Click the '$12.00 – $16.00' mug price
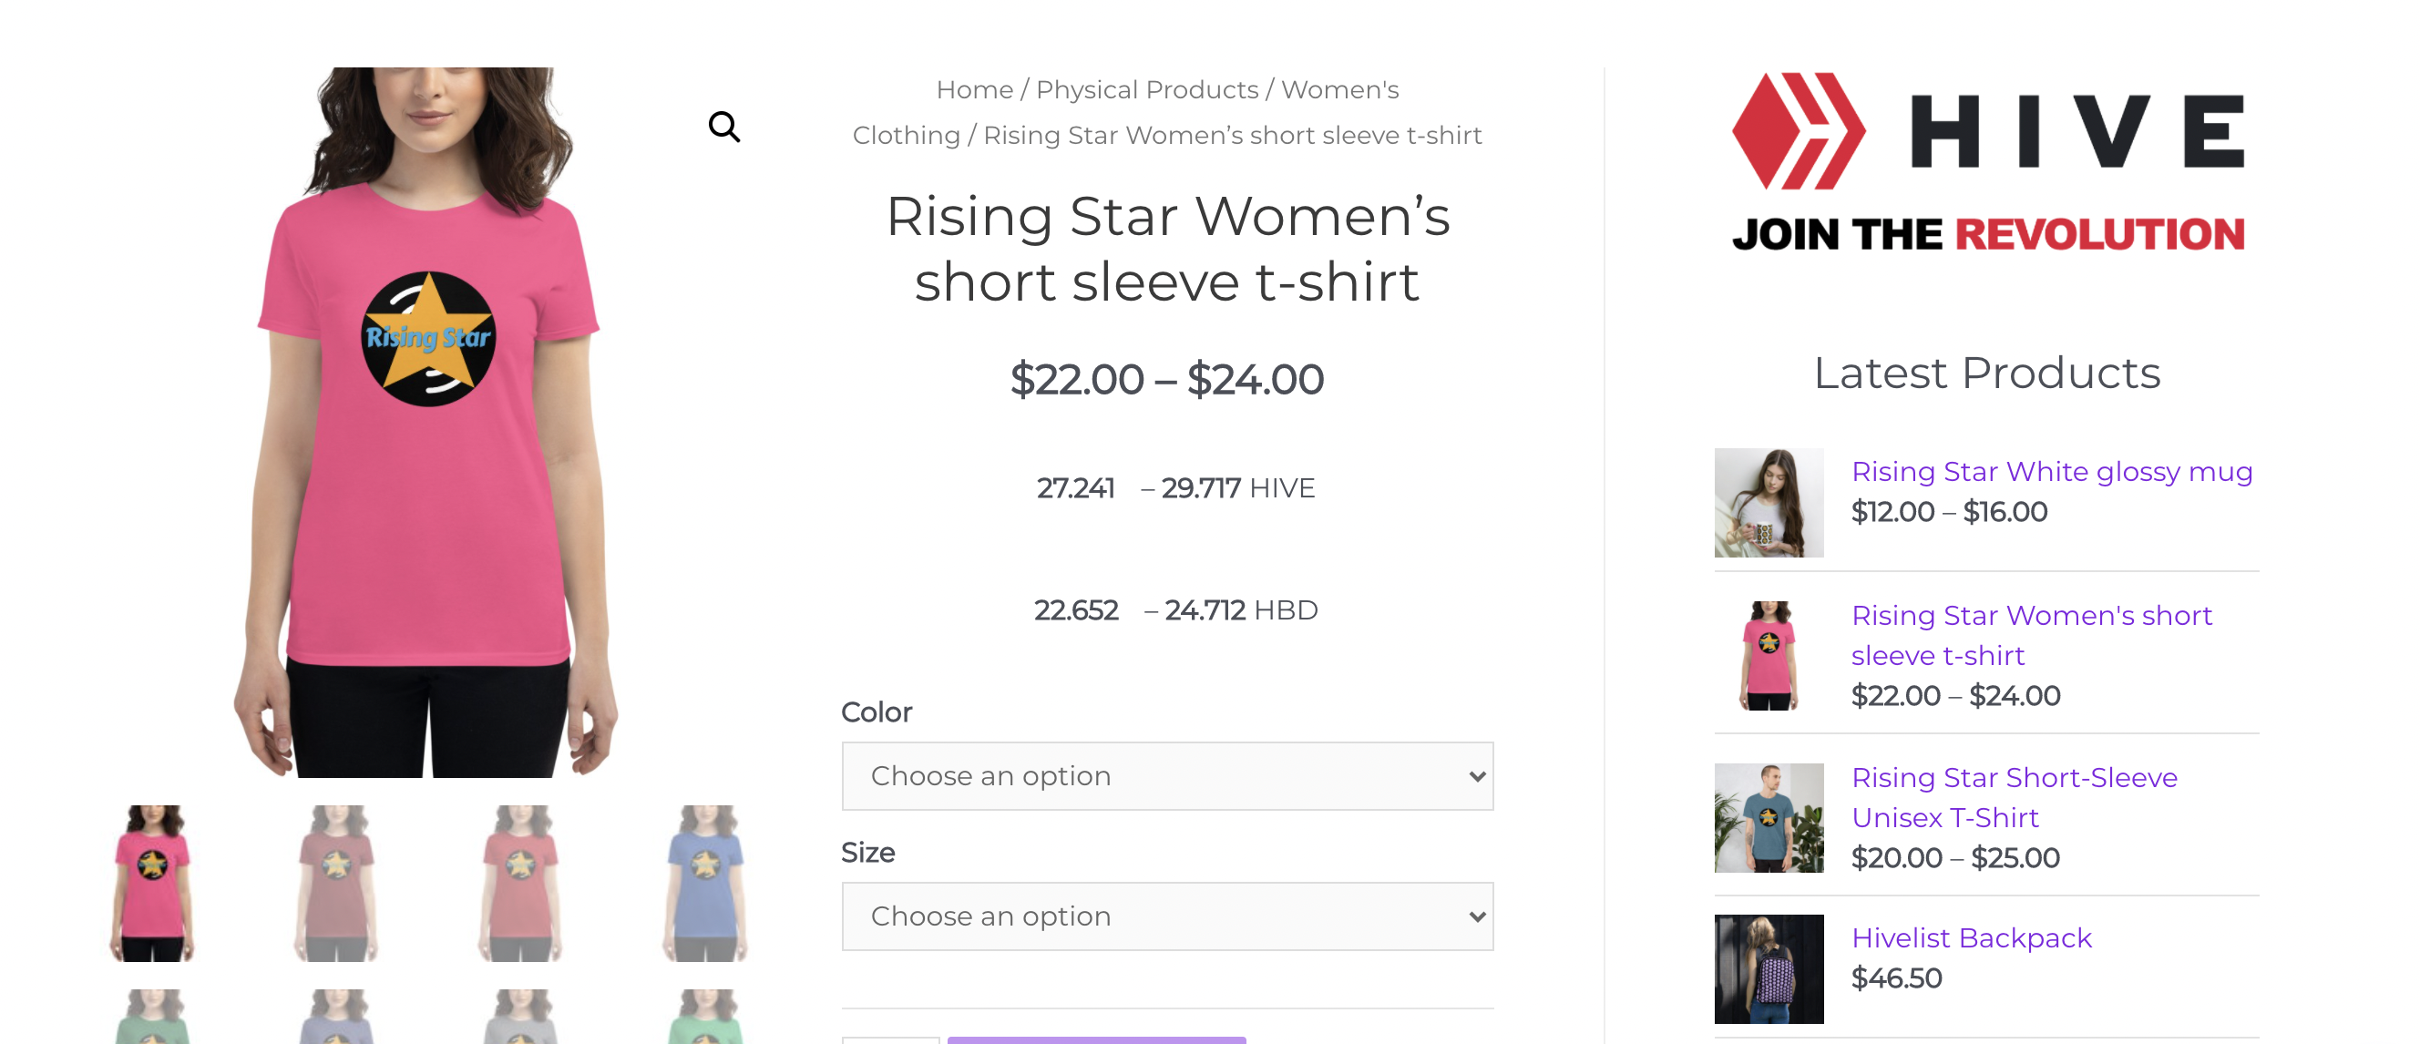2420x1044 pixels. tap(1948, 511)
